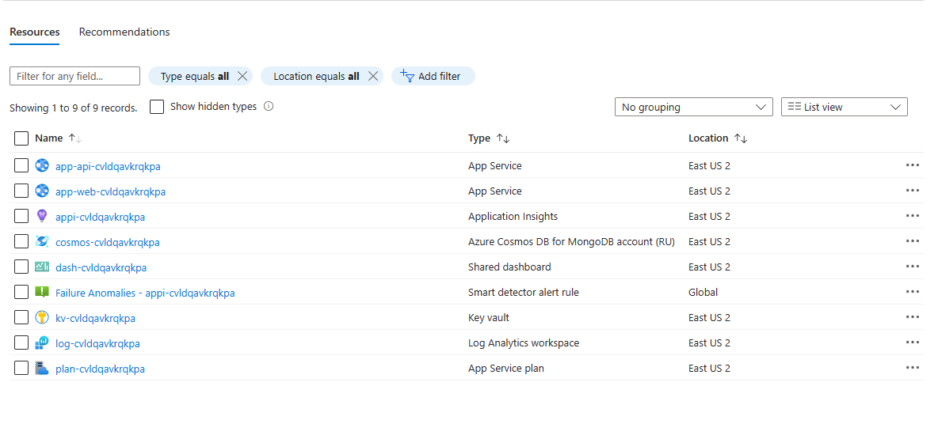938x439 pixels.
Task: Click the Key vault icon beside kv-cvldqavkrqkpa
Action: tap(42, 317)
